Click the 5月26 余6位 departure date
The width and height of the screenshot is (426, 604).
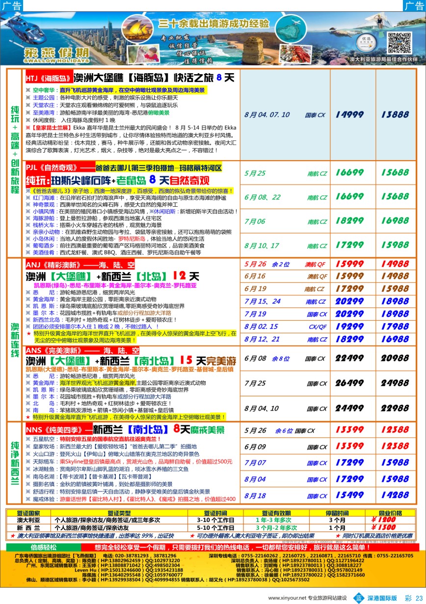[x=268, y=431]
